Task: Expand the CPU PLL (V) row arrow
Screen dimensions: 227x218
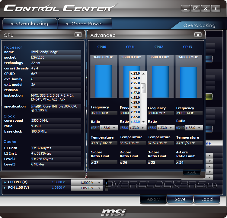Action: (5, 182)
